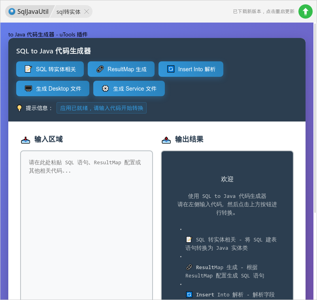
Task: Click the outbox icon beside 输出结果
Action: [166, 140]
